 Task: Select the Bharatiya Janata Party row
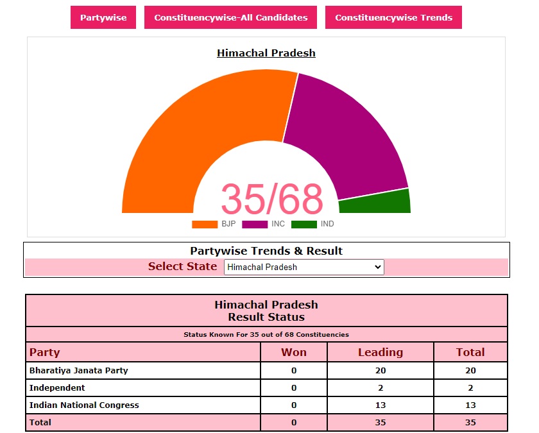(x=79, y=371)
